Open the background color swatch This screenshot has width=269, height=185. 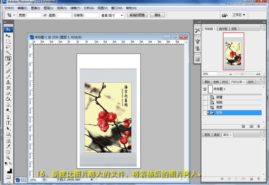click(10, 172)
